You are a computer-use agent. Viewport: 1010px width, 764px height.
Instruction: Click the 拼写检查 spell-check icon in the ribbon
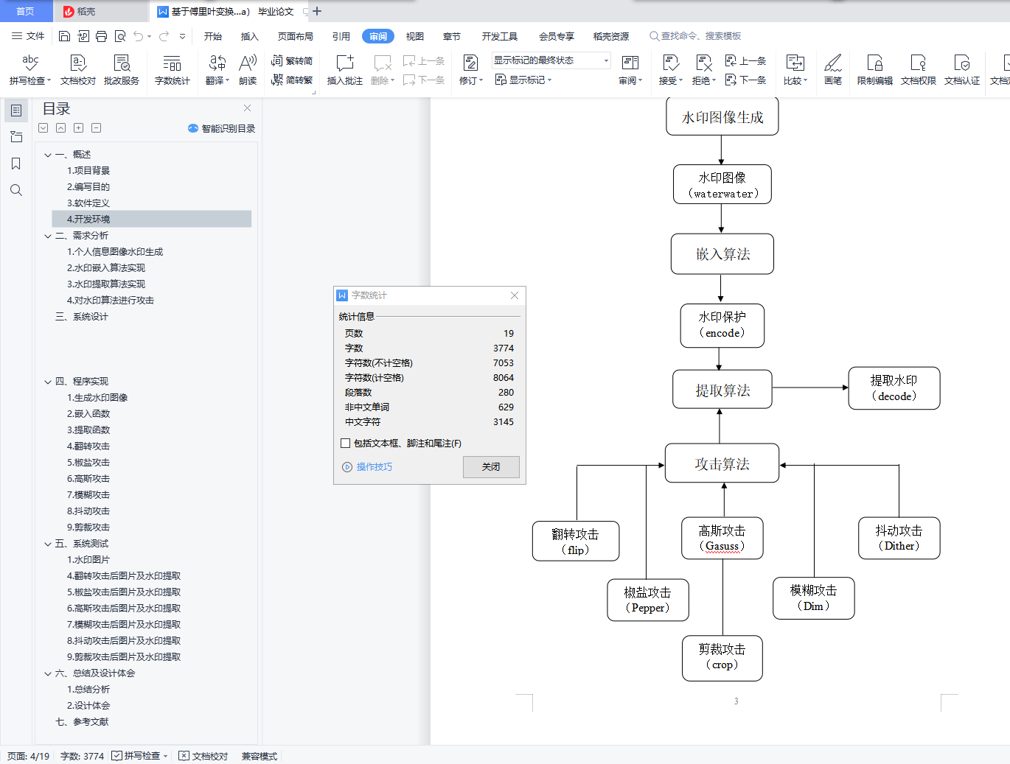30,63
